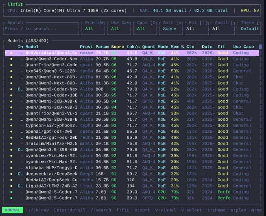Viewport: 266px width, 216px height.
Task: Click the Provi column header
Action: pyautogui.click(x=86, y=47)
